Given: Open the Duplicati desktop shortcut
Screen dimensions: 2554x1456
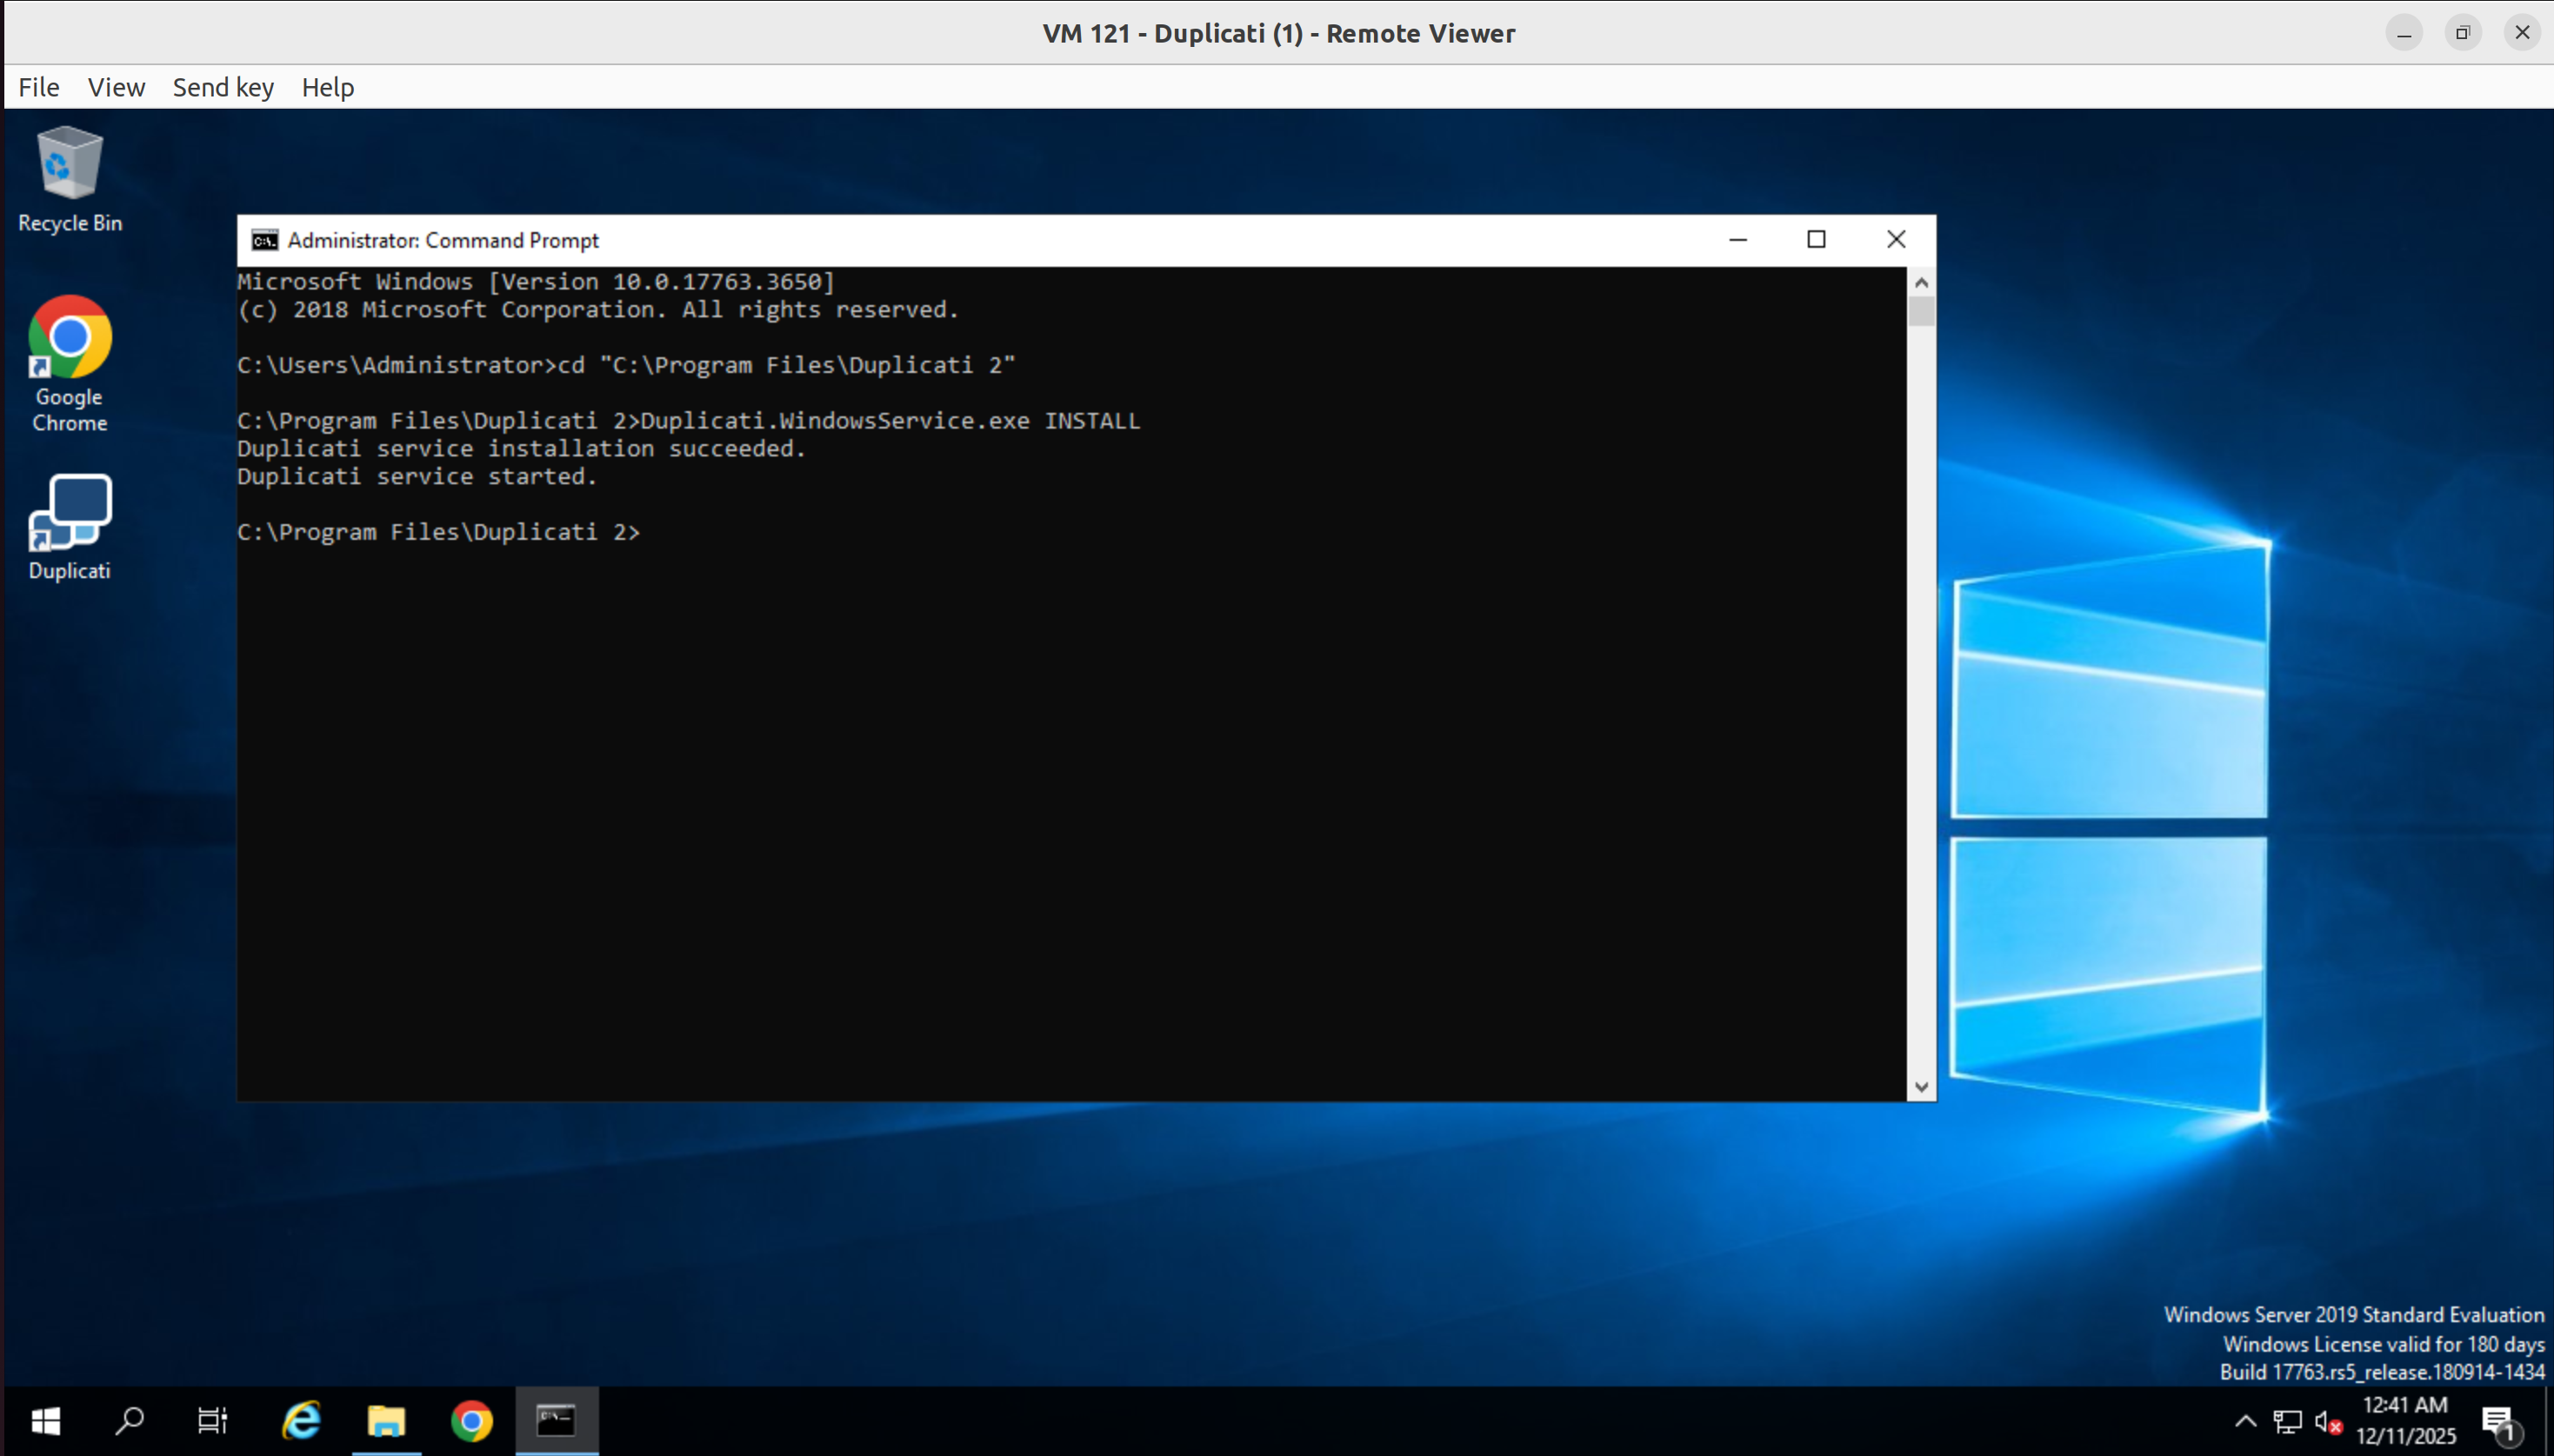Looking at the screenshot, I should coord(69,526).
